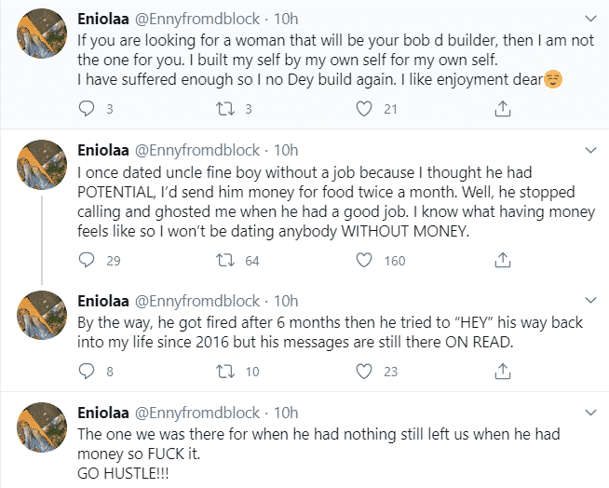609x488 pixels.
Task: Share the 'bob d builder' tweet
Action: click(x=502, y=109)
